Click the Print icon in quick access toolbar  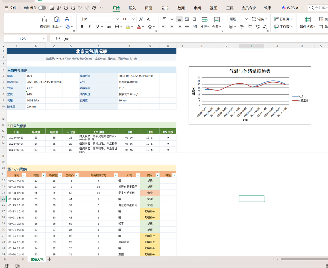(x=66, y=8)
